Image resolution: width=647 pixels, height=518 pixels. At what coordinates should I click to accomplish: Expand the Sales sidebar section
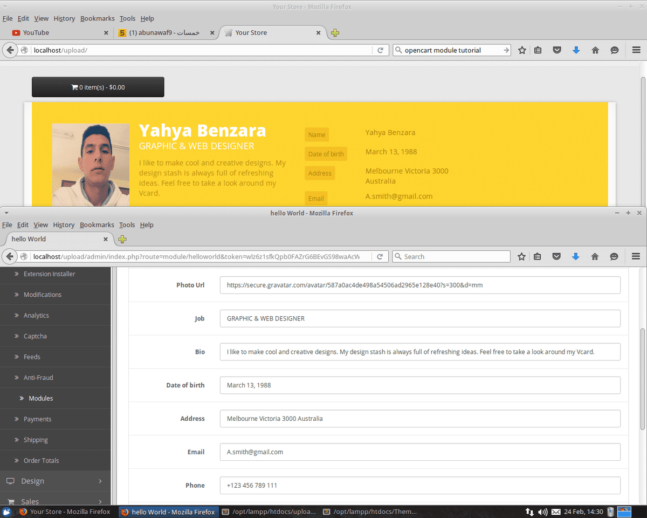click(54, 501)
